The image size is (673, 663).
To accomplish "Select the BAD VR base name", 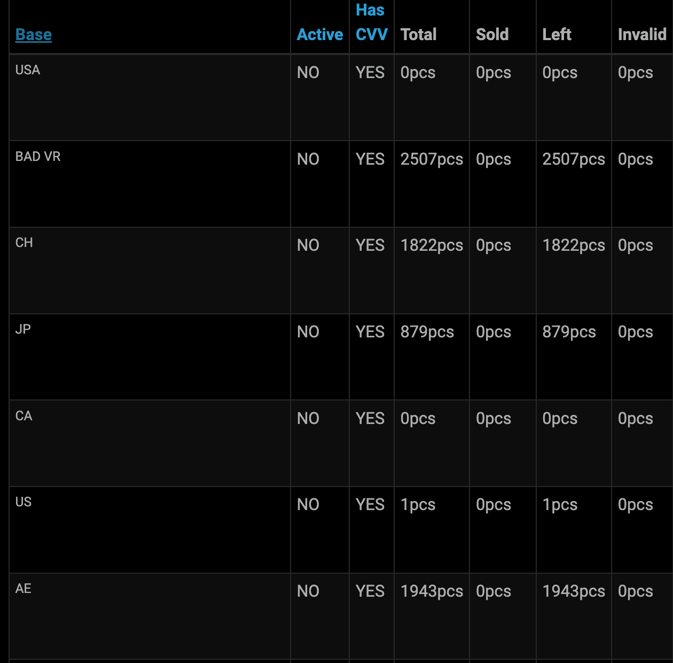I will (38, 157).
